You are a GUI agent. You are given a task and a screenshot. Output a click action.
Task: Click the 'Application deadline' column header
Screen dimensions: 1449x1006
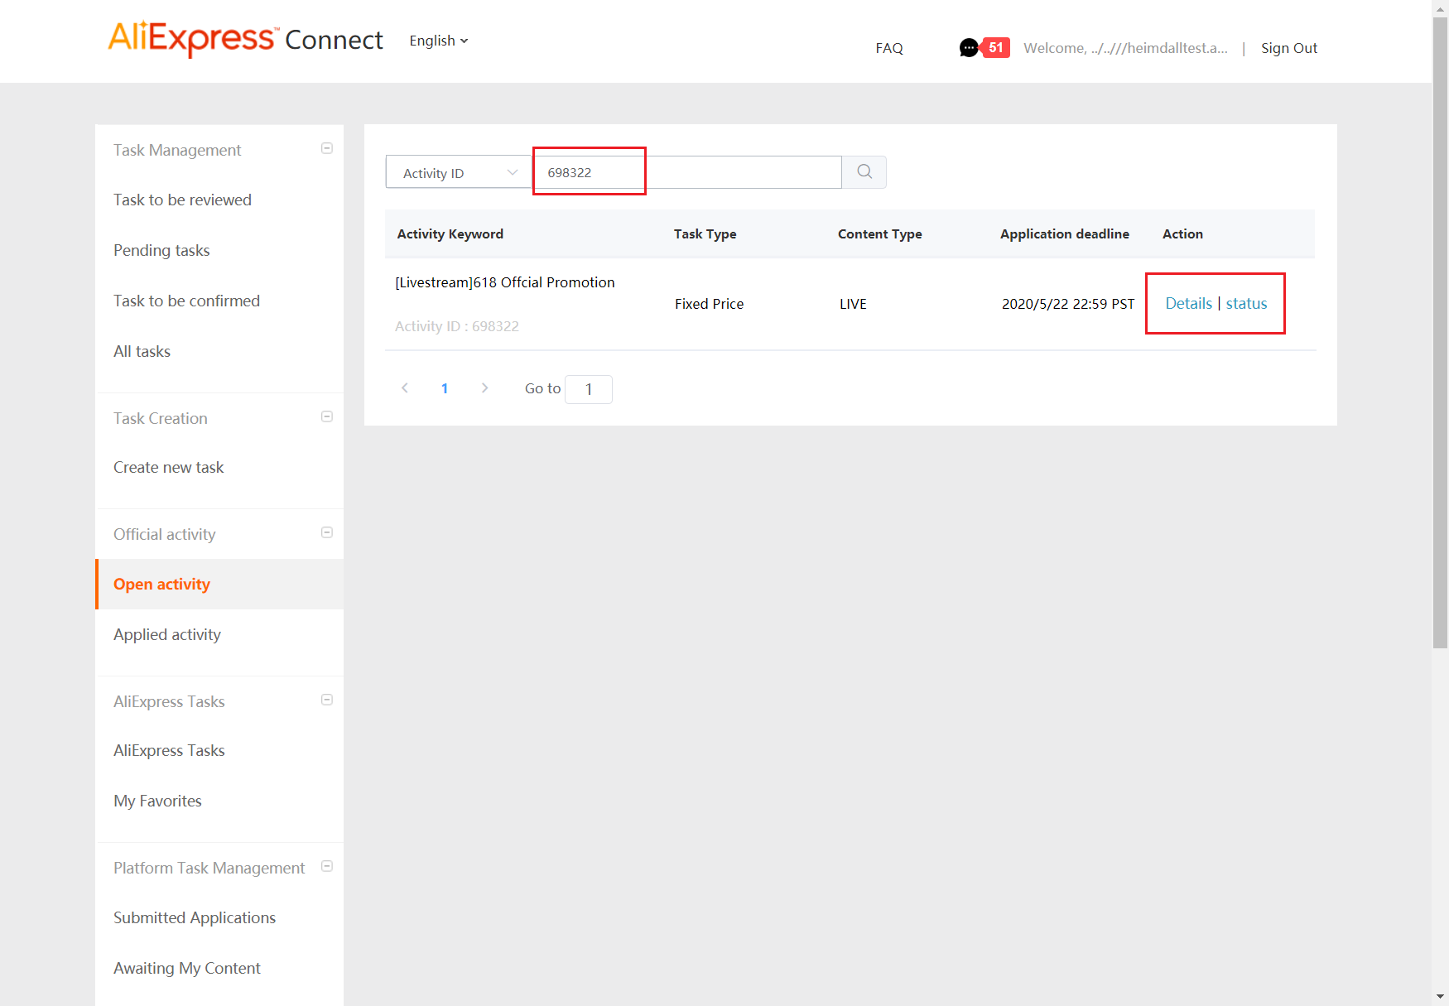pos(1065,234)
